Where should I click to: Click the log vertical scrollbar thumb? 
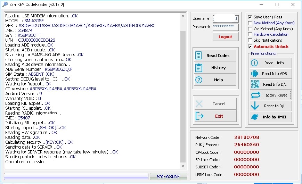[x=183, y=96]
